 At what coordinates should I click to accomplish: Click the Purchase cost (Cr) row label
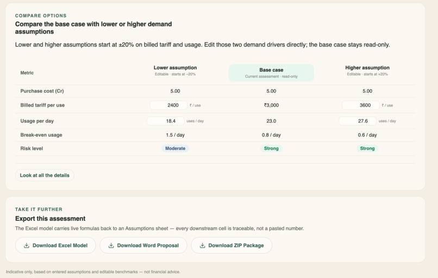(x=42, y=91)
